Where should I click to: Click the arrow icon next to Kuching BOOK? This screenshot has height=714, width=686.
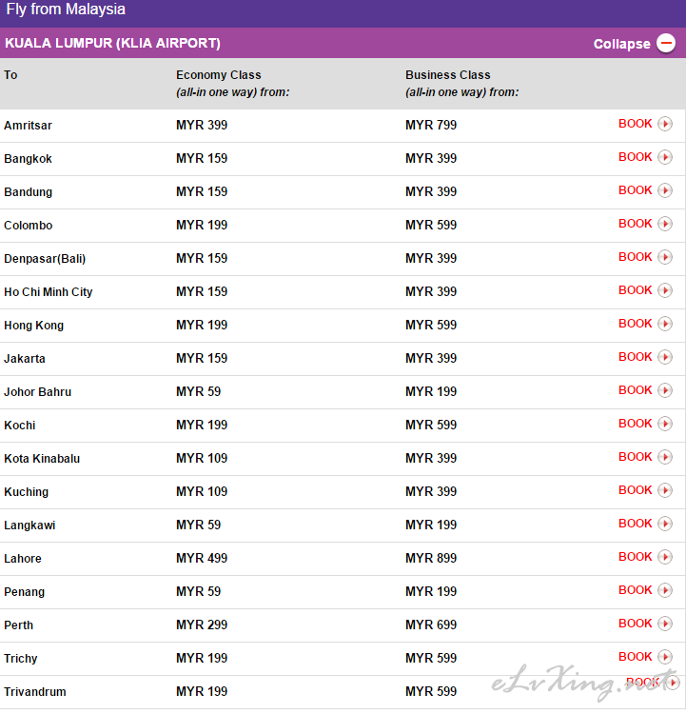pyautogui.click(x=665, y=490)
